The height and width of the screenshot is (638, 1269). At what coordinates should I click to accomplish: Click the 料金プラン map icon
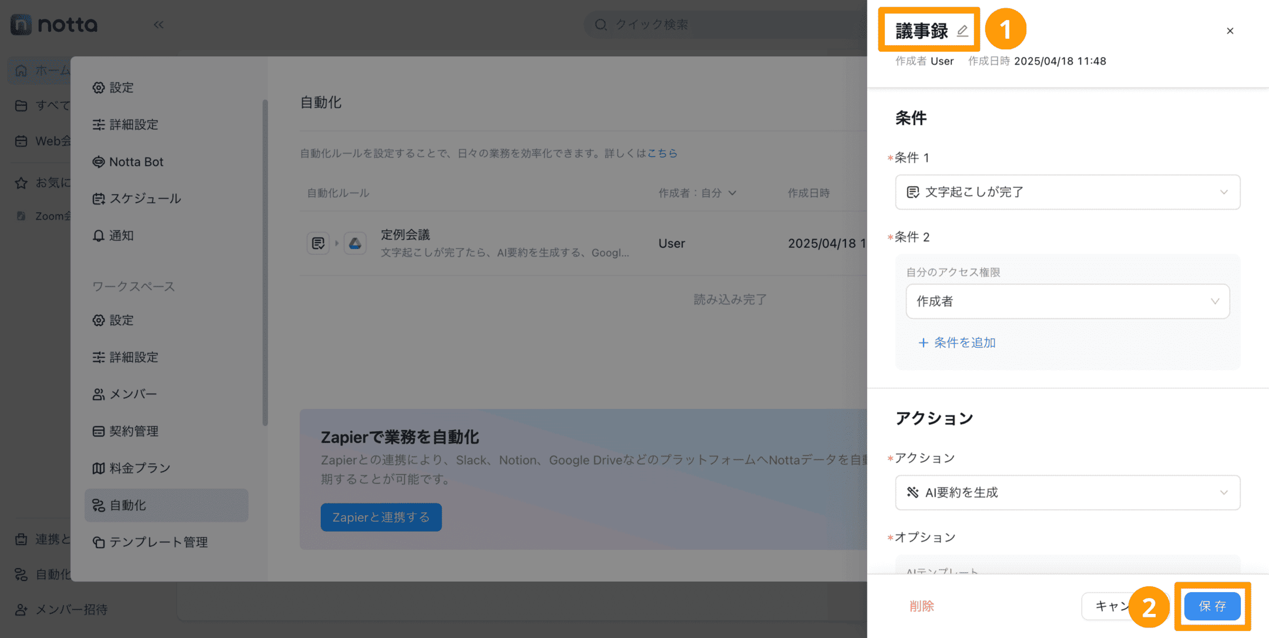[98, 469]
